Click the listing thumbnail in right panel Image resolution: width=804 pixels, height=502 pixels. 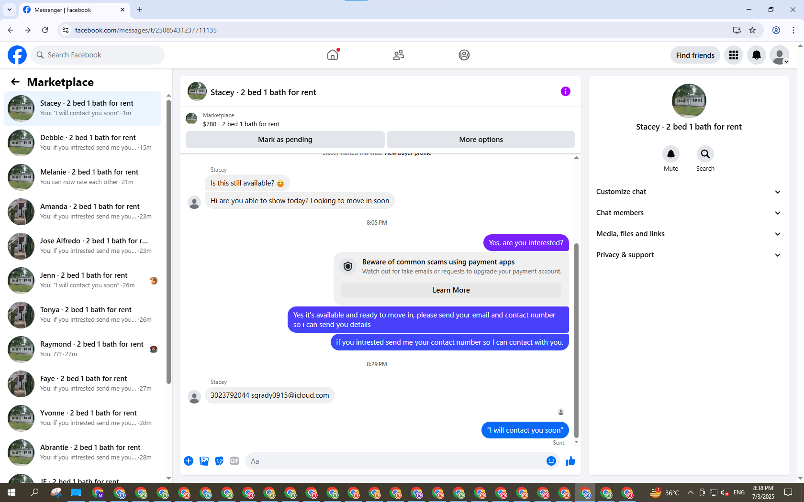point(689,101)
